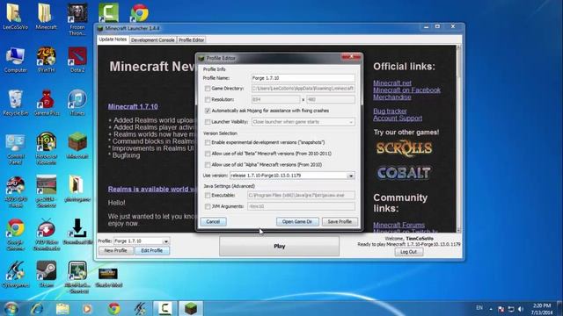Open the LeeCoSoVo folder on desktop
Screen dimensions: 563x316
(x=15, y=16)
